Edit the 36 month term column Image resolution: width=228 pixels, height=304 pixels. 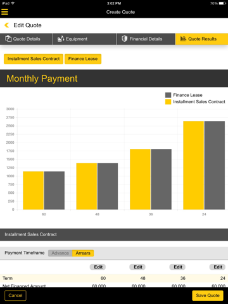click(178, 267)
